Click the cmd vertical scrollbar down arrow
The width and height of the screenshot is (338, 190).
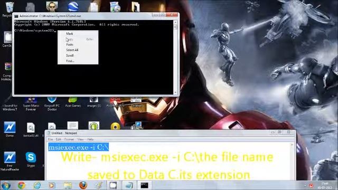175,93
